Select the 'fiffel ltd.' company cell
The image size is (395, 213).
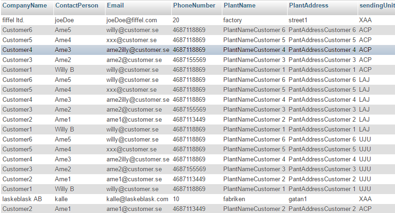click(x=13, y=20)
